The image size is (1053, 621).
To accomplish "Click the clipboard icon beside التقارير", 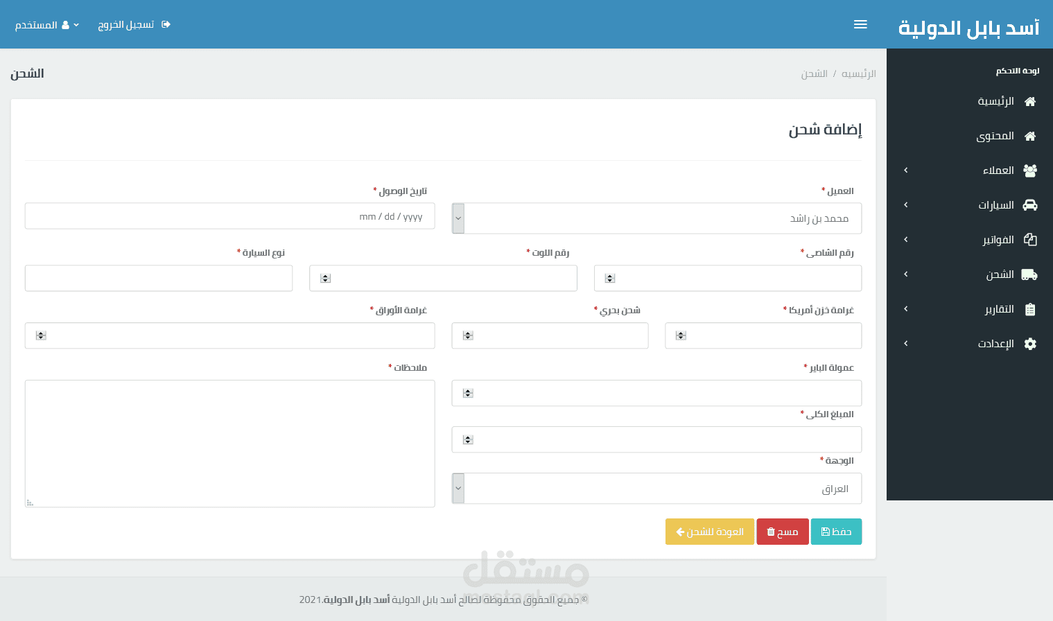I will point(1030,309).
